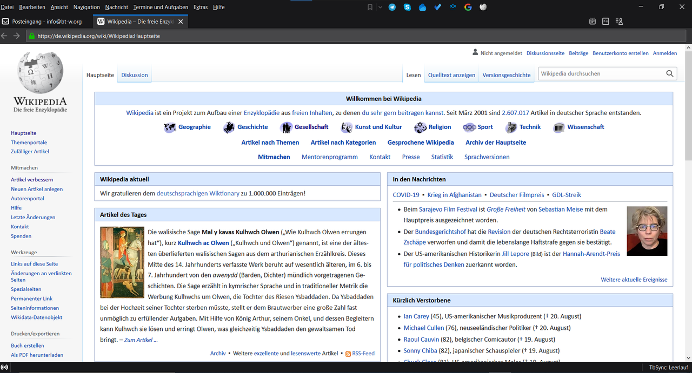Click the Weitere aktuelle Ereignisse link
The image size is (692, 373).
click(x=634, y=280)
